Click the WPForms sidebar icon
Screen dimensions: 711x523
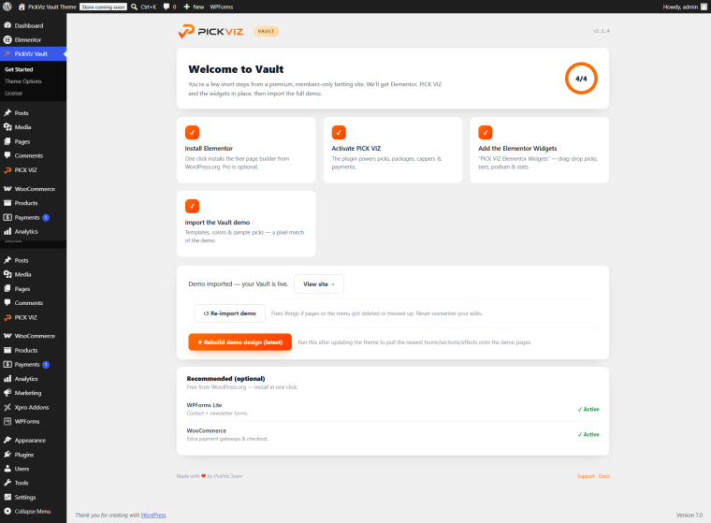point(7,421)
